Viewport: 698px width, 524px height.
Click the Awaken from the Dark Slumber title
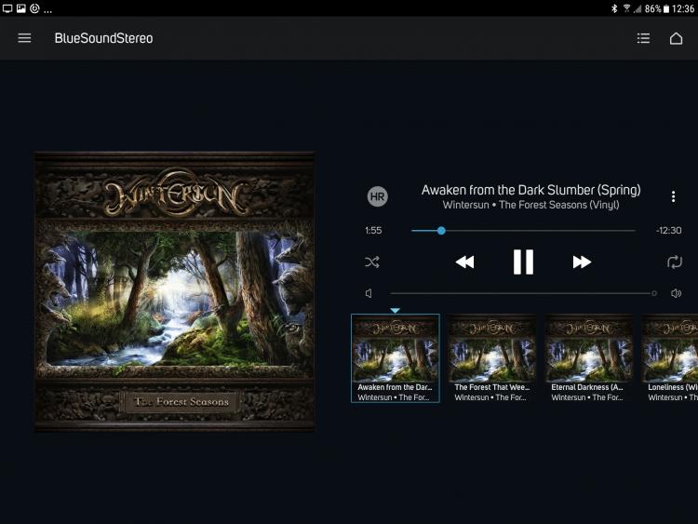click(531, 190)
